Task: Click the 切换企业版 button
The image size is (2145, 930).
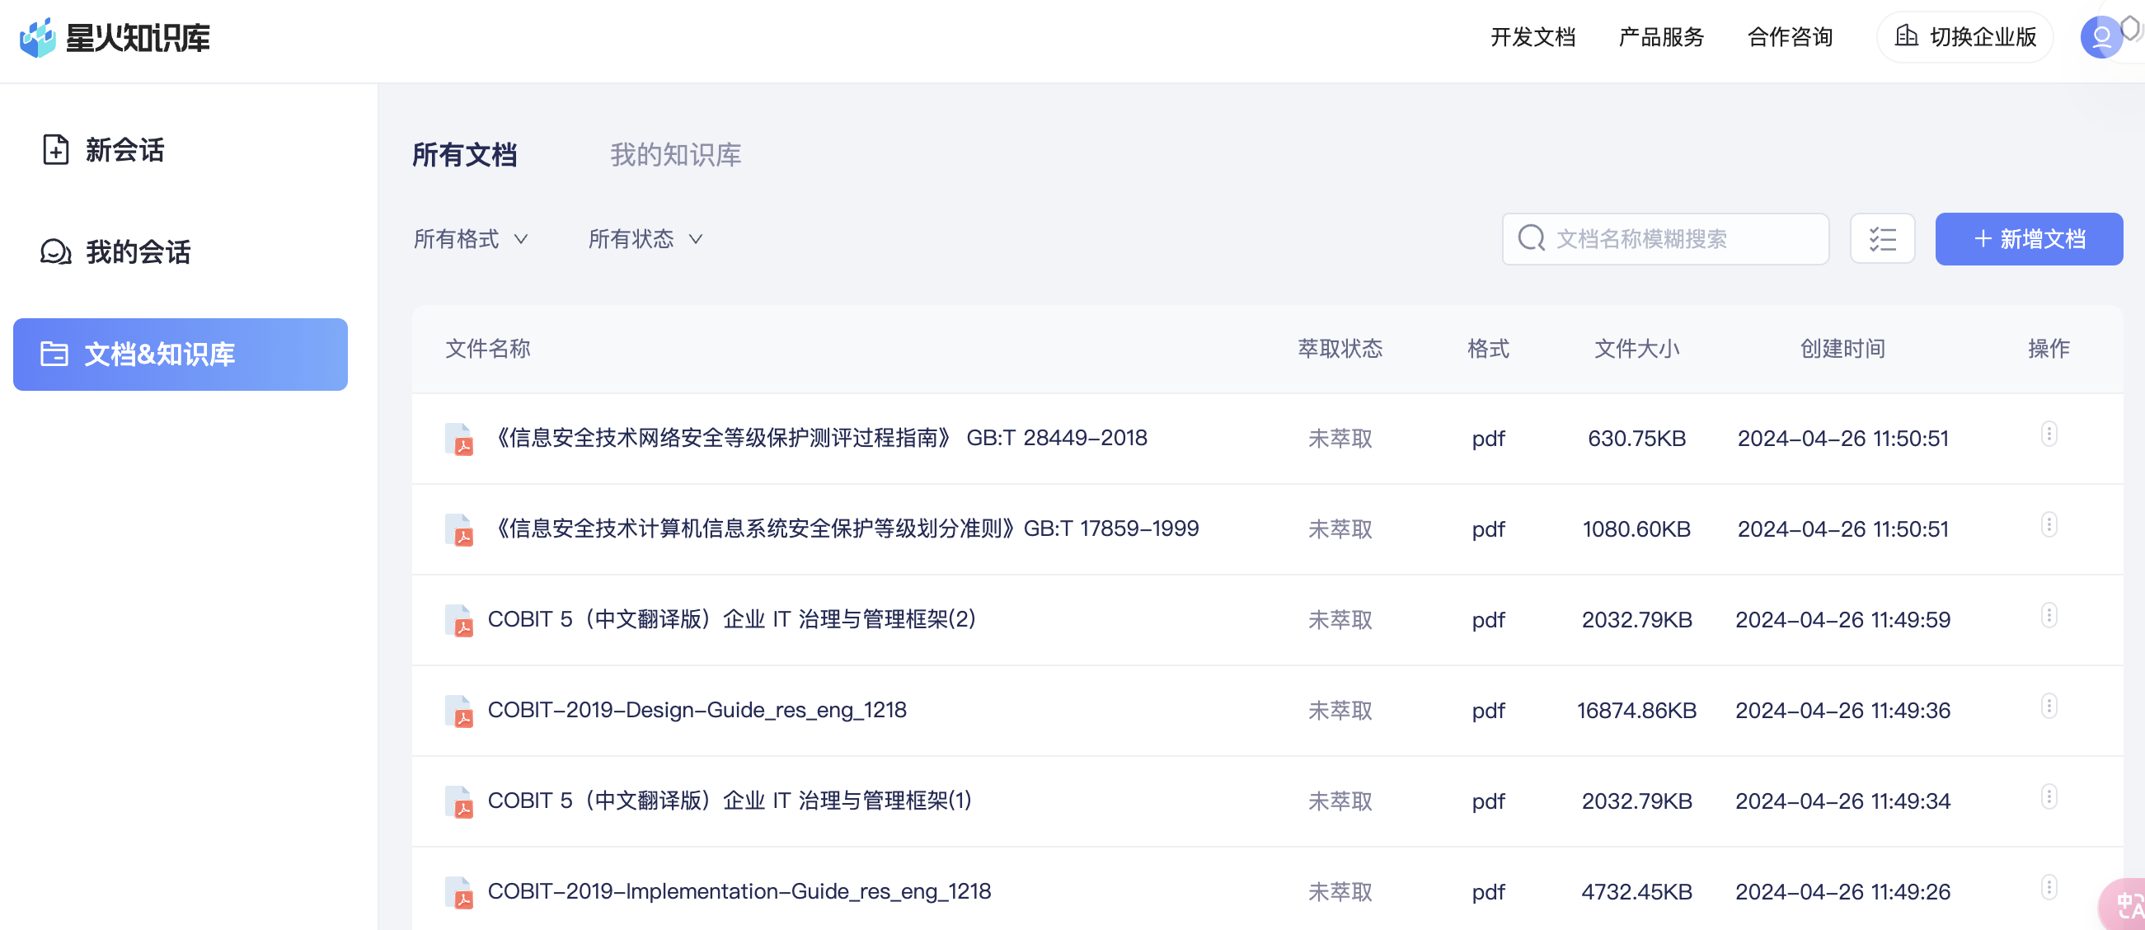Action: click(x=1964, y=36)
